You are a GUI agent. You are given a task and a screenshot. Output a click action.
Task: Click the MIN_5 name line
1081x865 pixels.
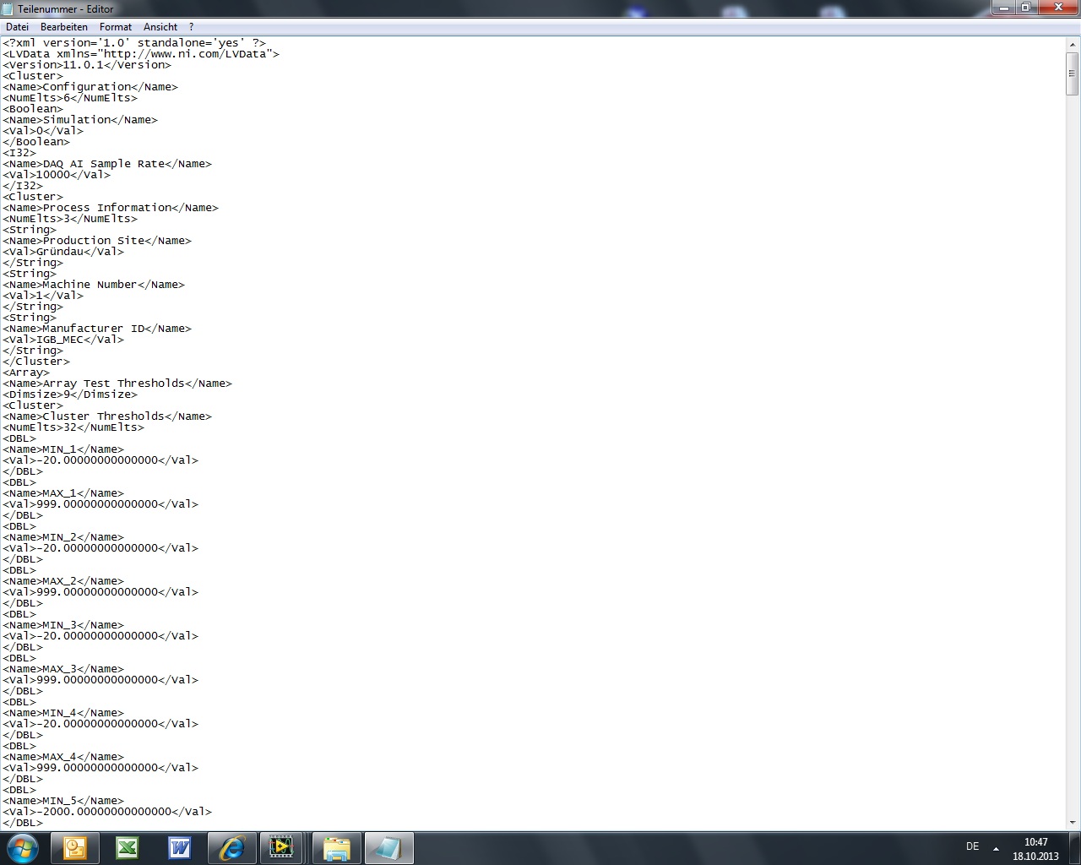63,801
